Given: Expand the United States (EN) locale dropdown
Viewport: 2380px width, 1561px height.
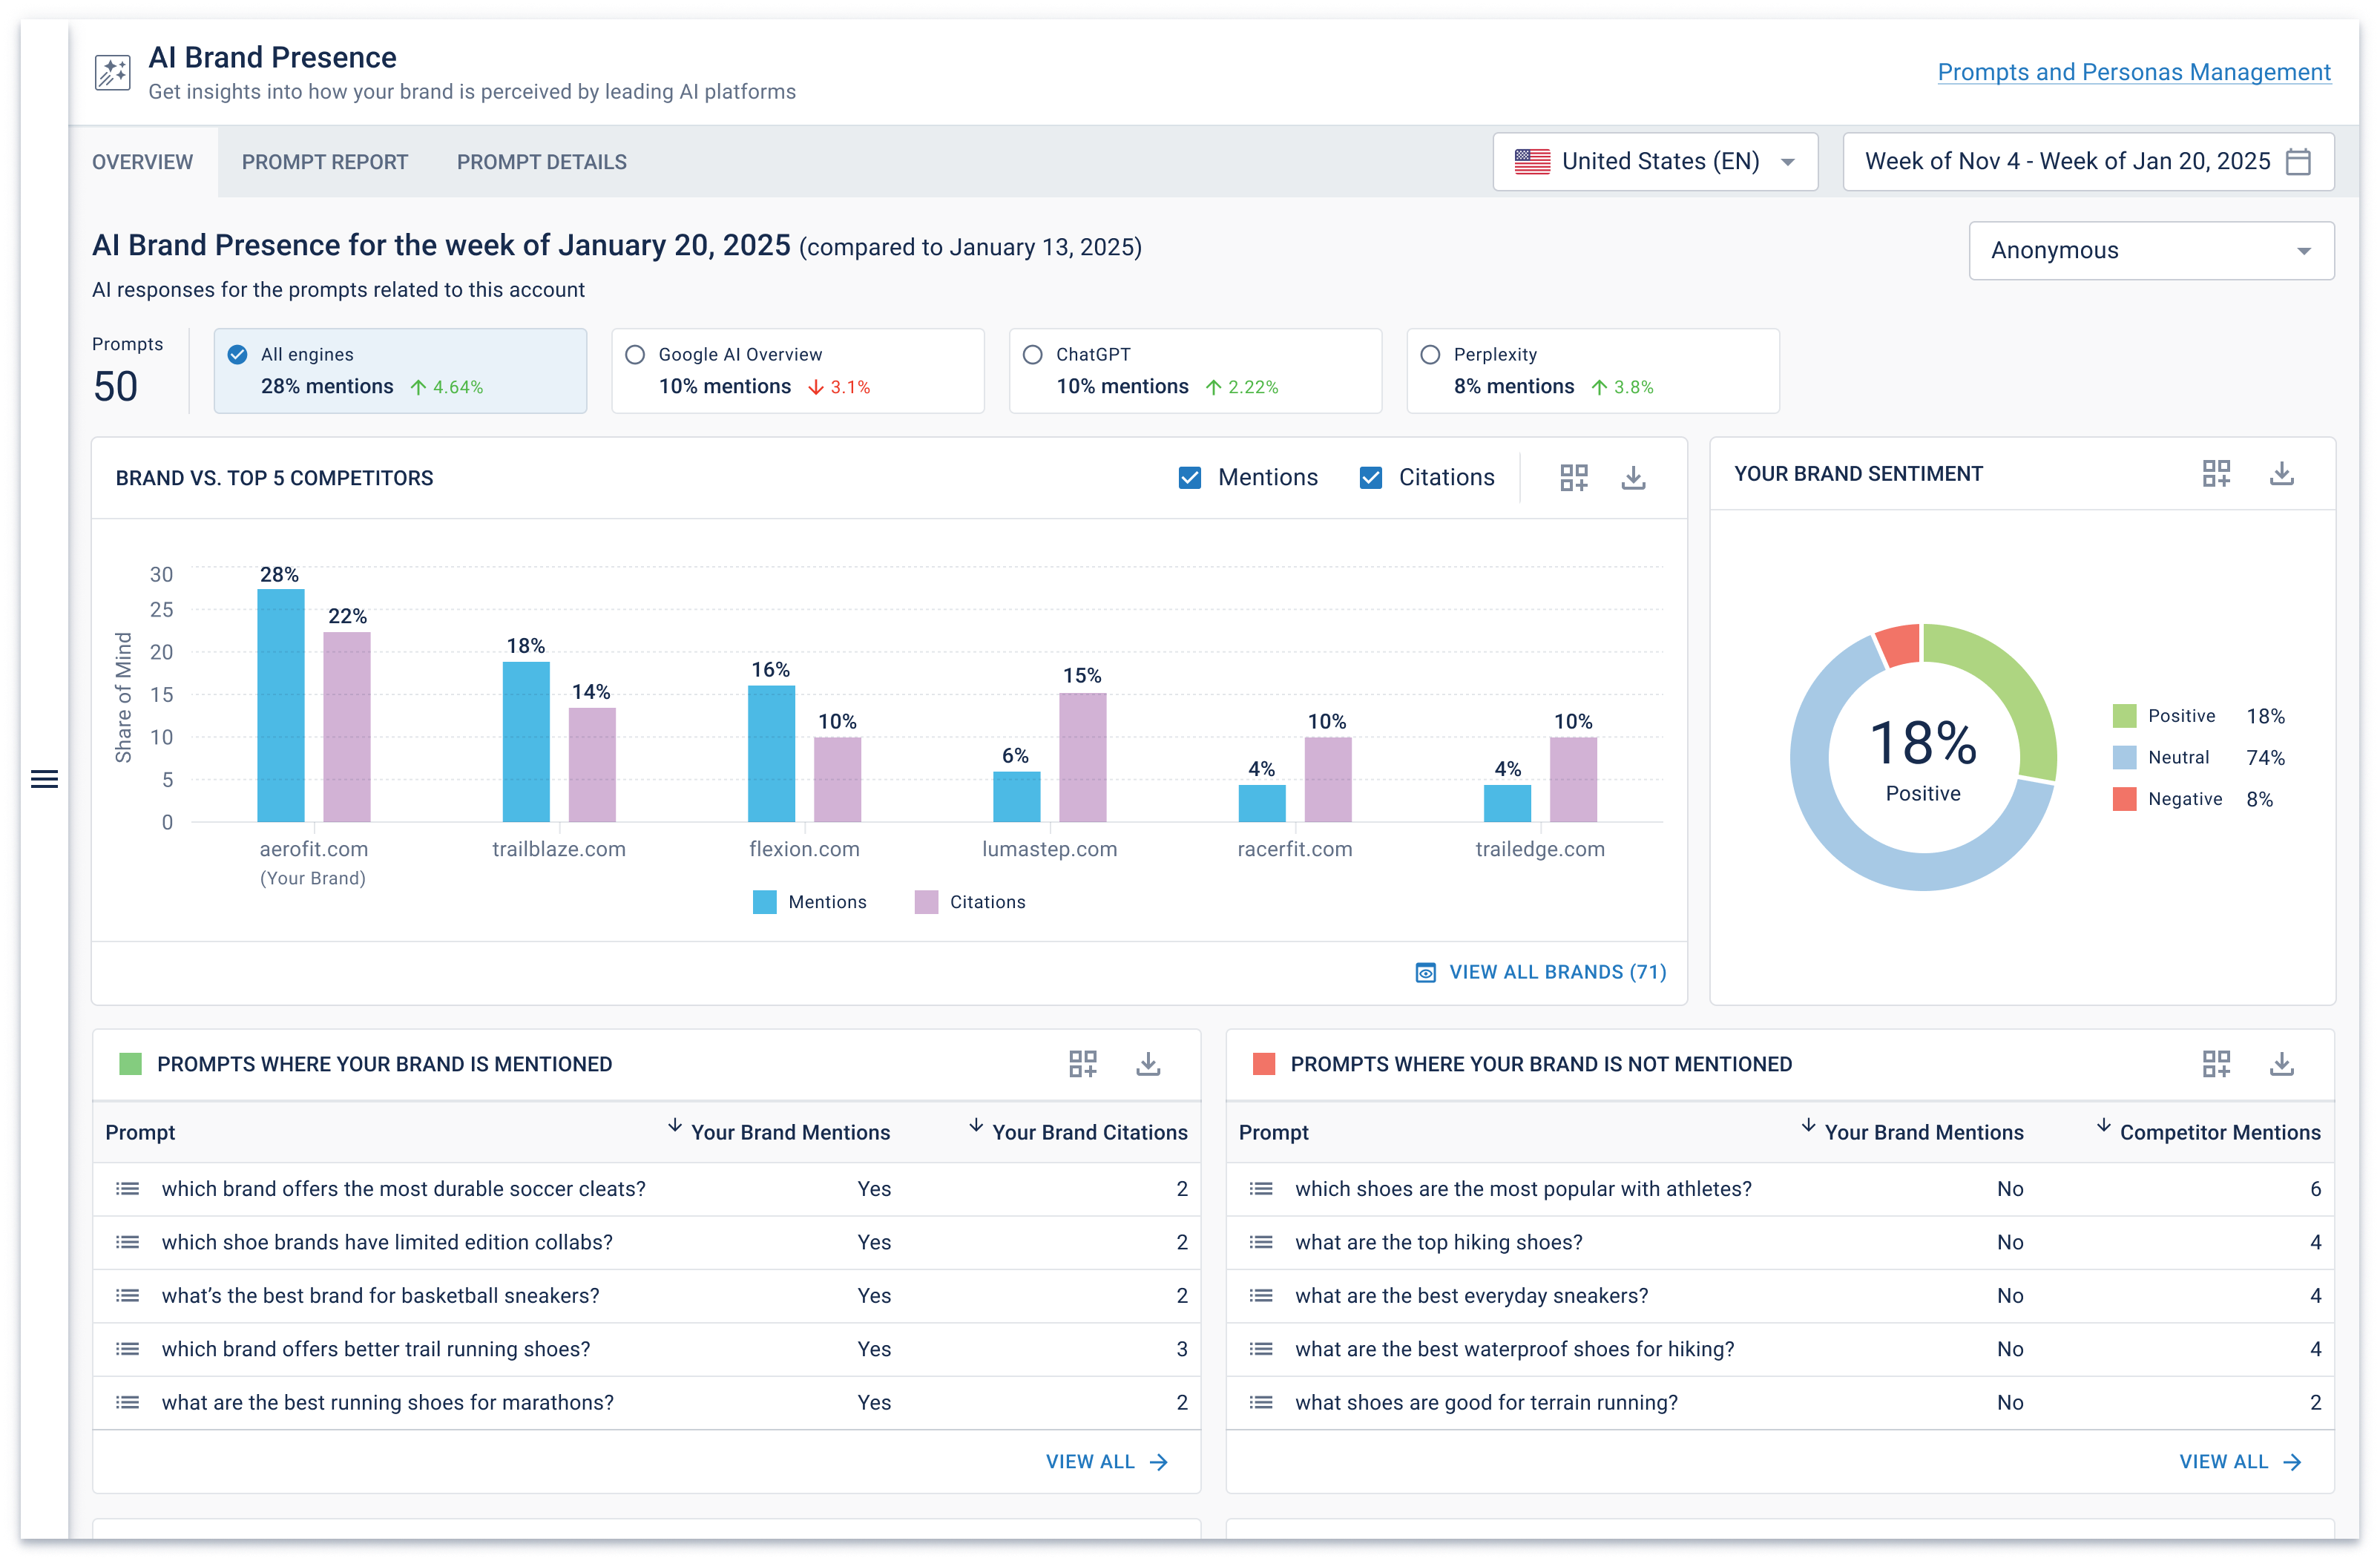Looking at the screenshot, I should 1655,161.
